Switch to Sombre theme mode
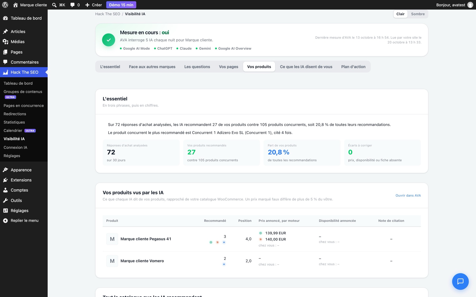476x297 pixels. [x=418, y=14]
